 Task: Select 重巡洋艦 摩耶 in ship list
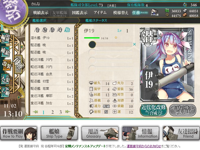(x=52, y=96)
